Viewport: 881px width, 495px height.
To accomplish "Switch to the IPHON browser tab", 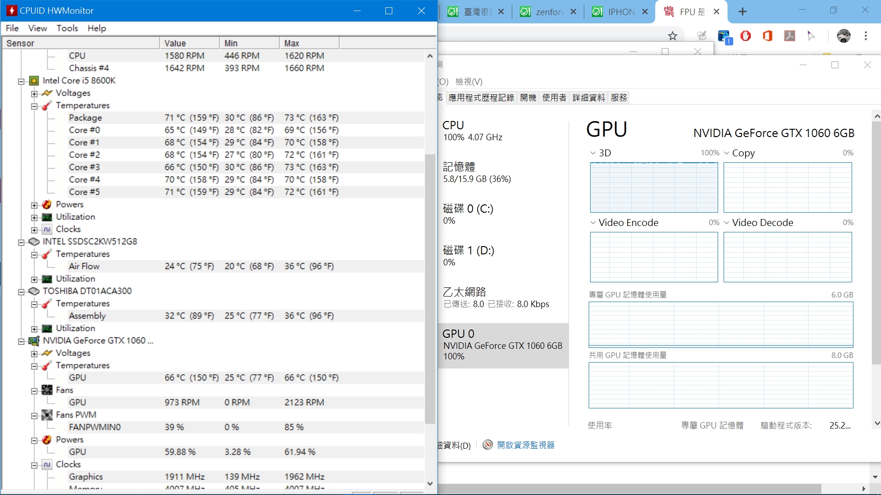I will (x=620, y=12).
